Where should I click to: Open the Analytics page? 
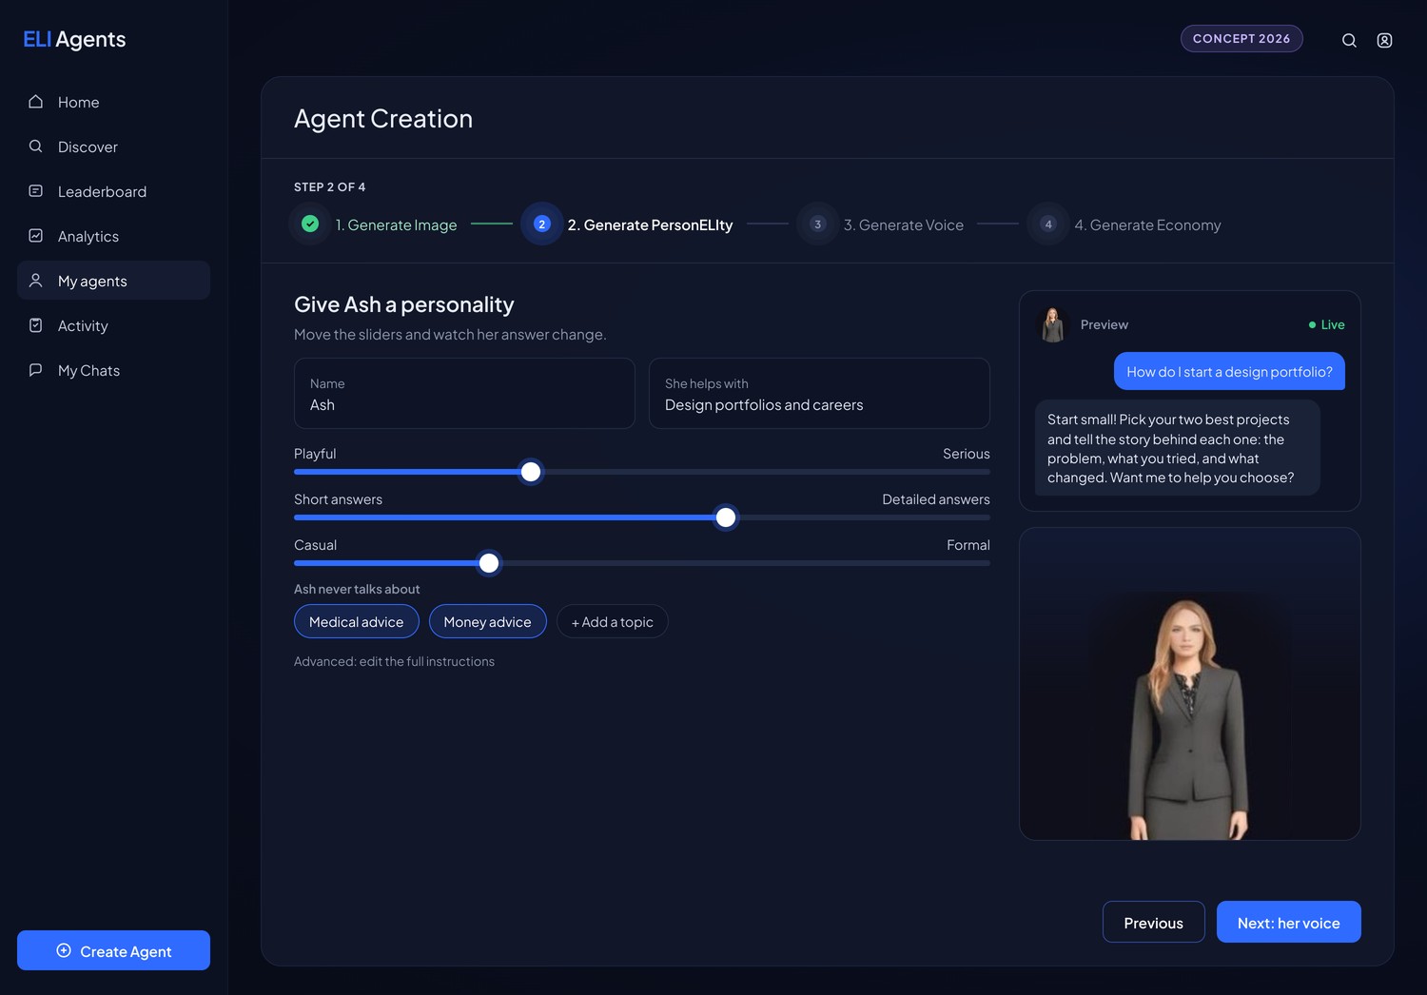(114, 236)
